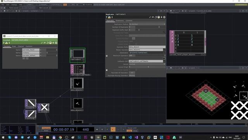Switch to Extensions tab in Replicator panel
The image size is (248, 140).
[120, 21]
